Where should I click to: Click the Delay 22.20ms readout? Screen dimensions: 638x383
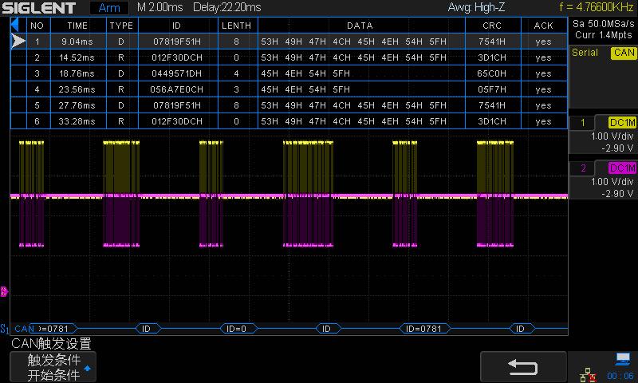226,8
